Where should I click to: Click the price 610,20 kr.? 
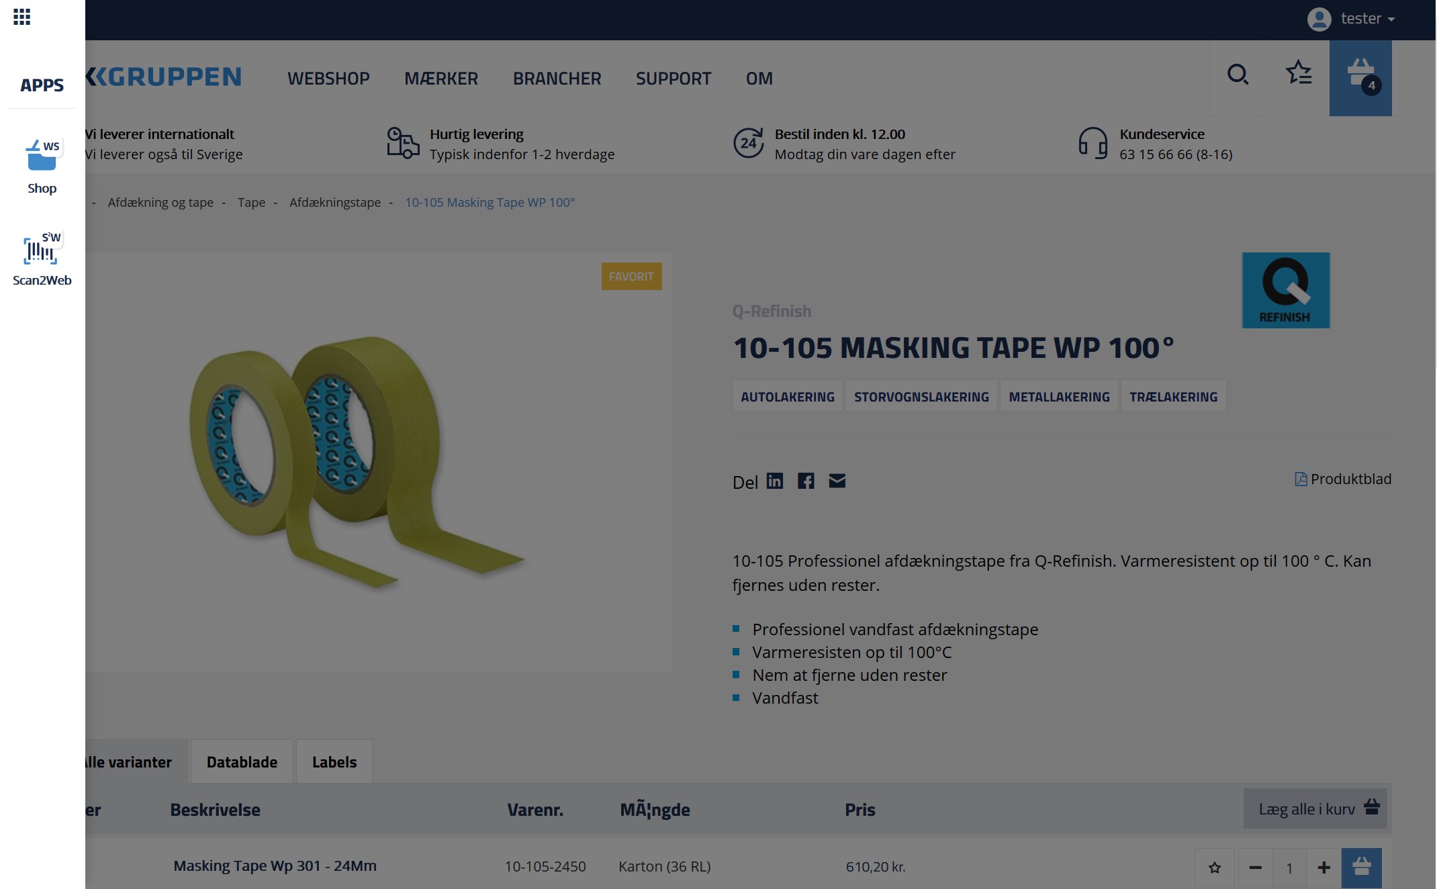(876, 866)
